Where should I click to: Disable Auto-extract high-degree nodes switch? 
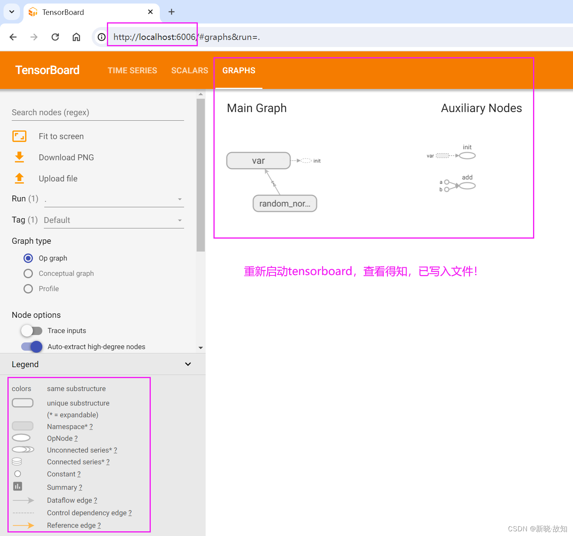[32, 347]
